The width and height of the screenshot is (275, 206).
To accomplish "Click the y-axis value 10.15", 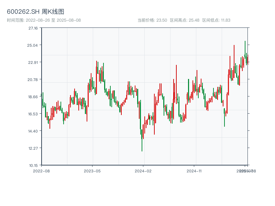I will [x=33, y=165].
